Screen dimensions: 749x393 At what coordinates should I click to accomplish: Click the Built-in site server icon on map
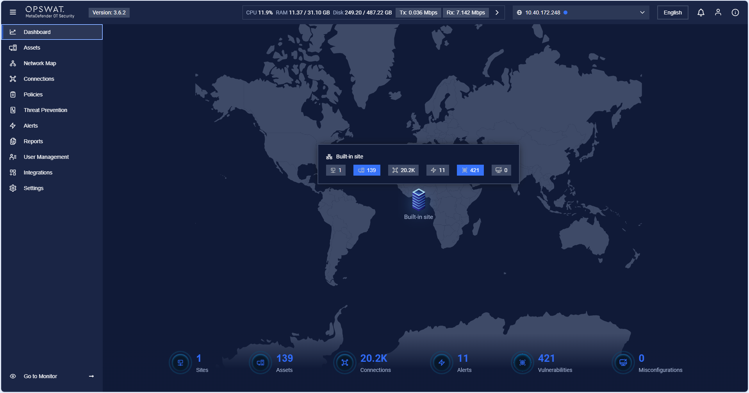point(418,199)
